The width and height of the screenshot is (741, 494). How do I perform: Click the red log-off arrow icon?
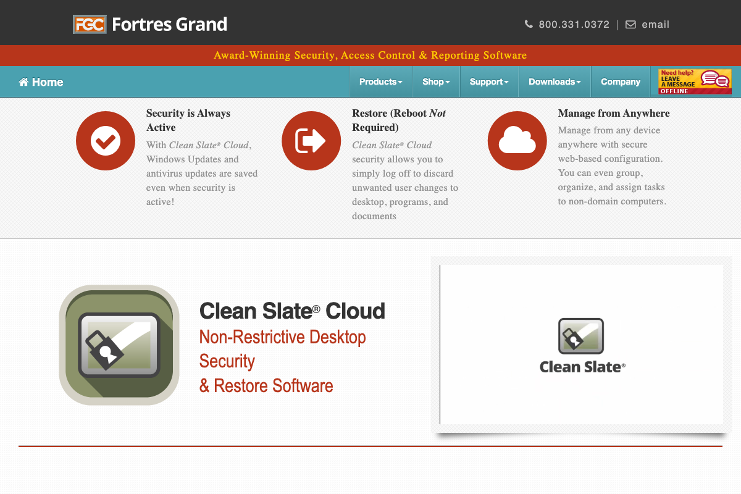[x=311, y=141]
